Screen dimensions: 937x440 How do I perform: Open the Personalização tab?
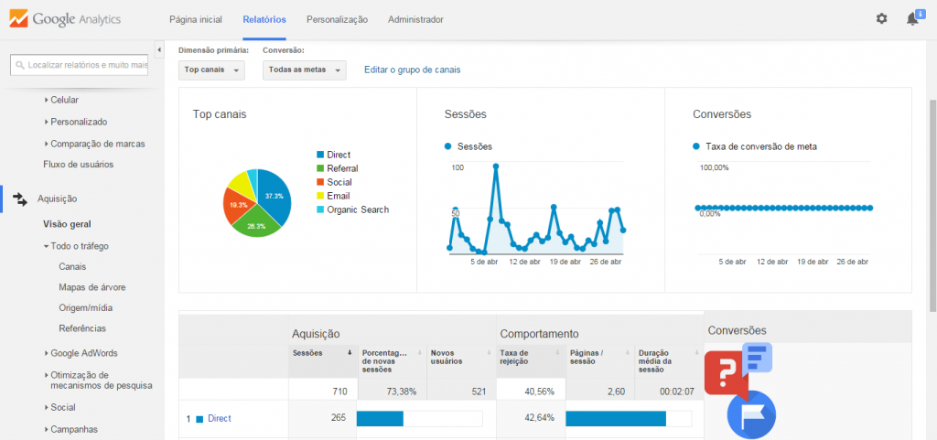[337, 20]
